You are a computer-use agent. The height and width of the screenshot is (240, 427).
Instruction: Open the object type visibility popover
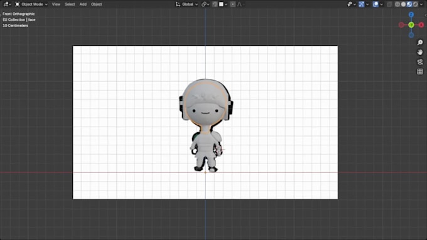[352, 4]
